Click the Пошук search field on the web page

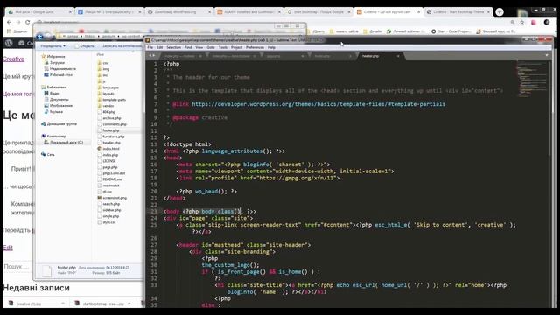coord(17,267)
